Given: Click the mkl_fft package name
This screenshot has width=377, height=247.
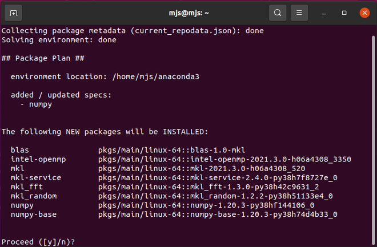Looking at the screenshot, I should [27, 187].
